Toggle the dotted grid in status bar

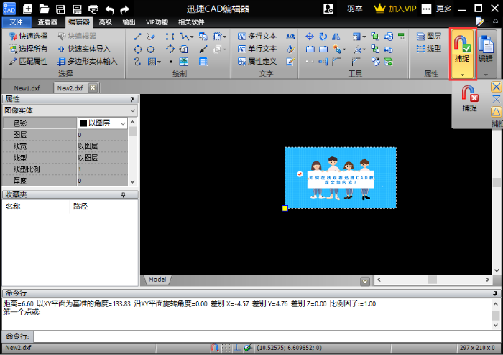[226, 348]
